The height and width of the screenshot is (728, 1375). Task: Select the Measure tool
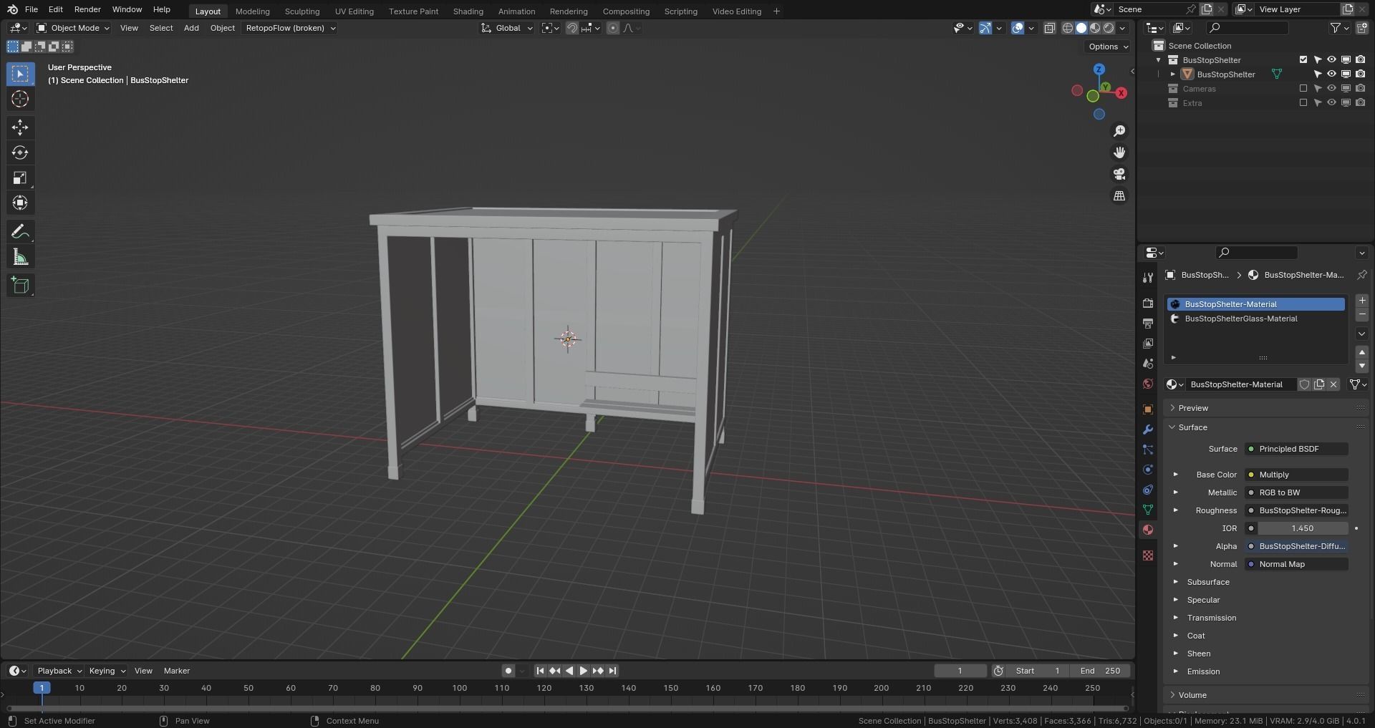pyautogui.click(x=20, y=257)
